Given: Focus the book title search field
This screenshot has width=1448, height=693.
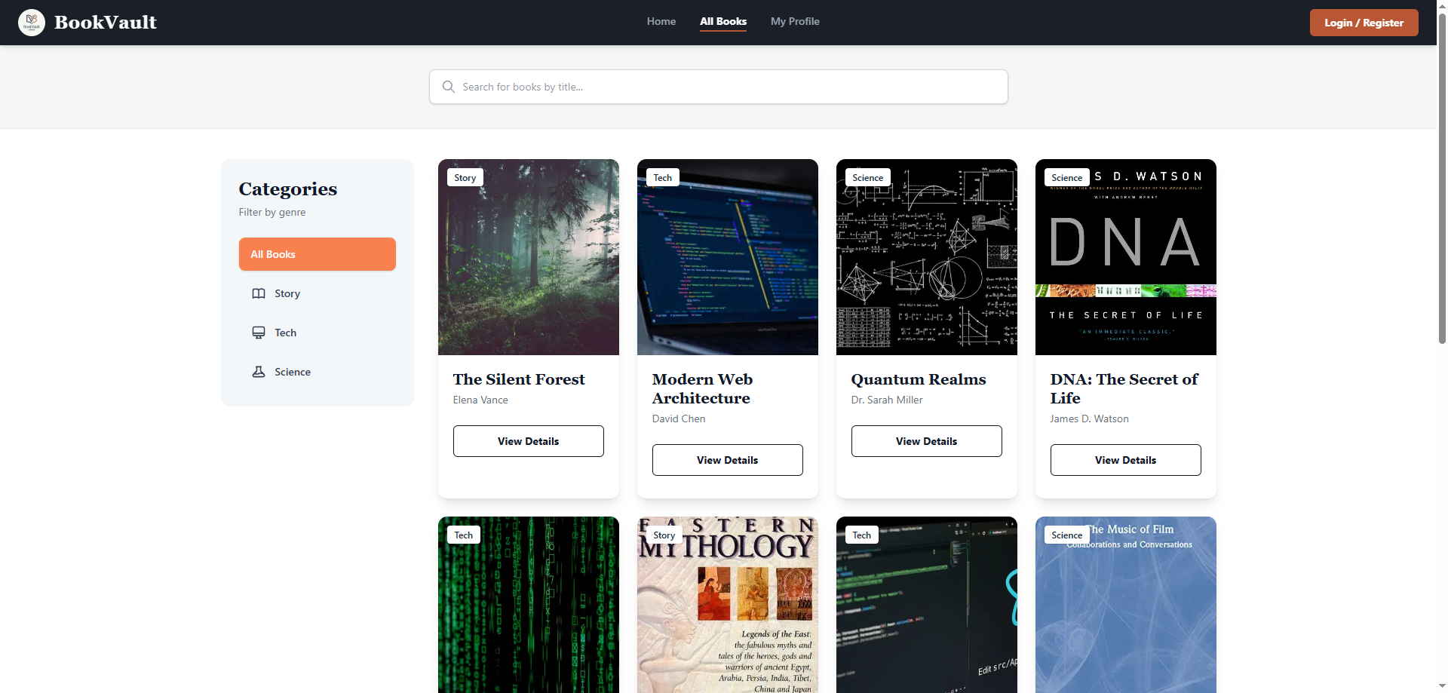Looking at the screenshot, I should [x=719, y=87].
